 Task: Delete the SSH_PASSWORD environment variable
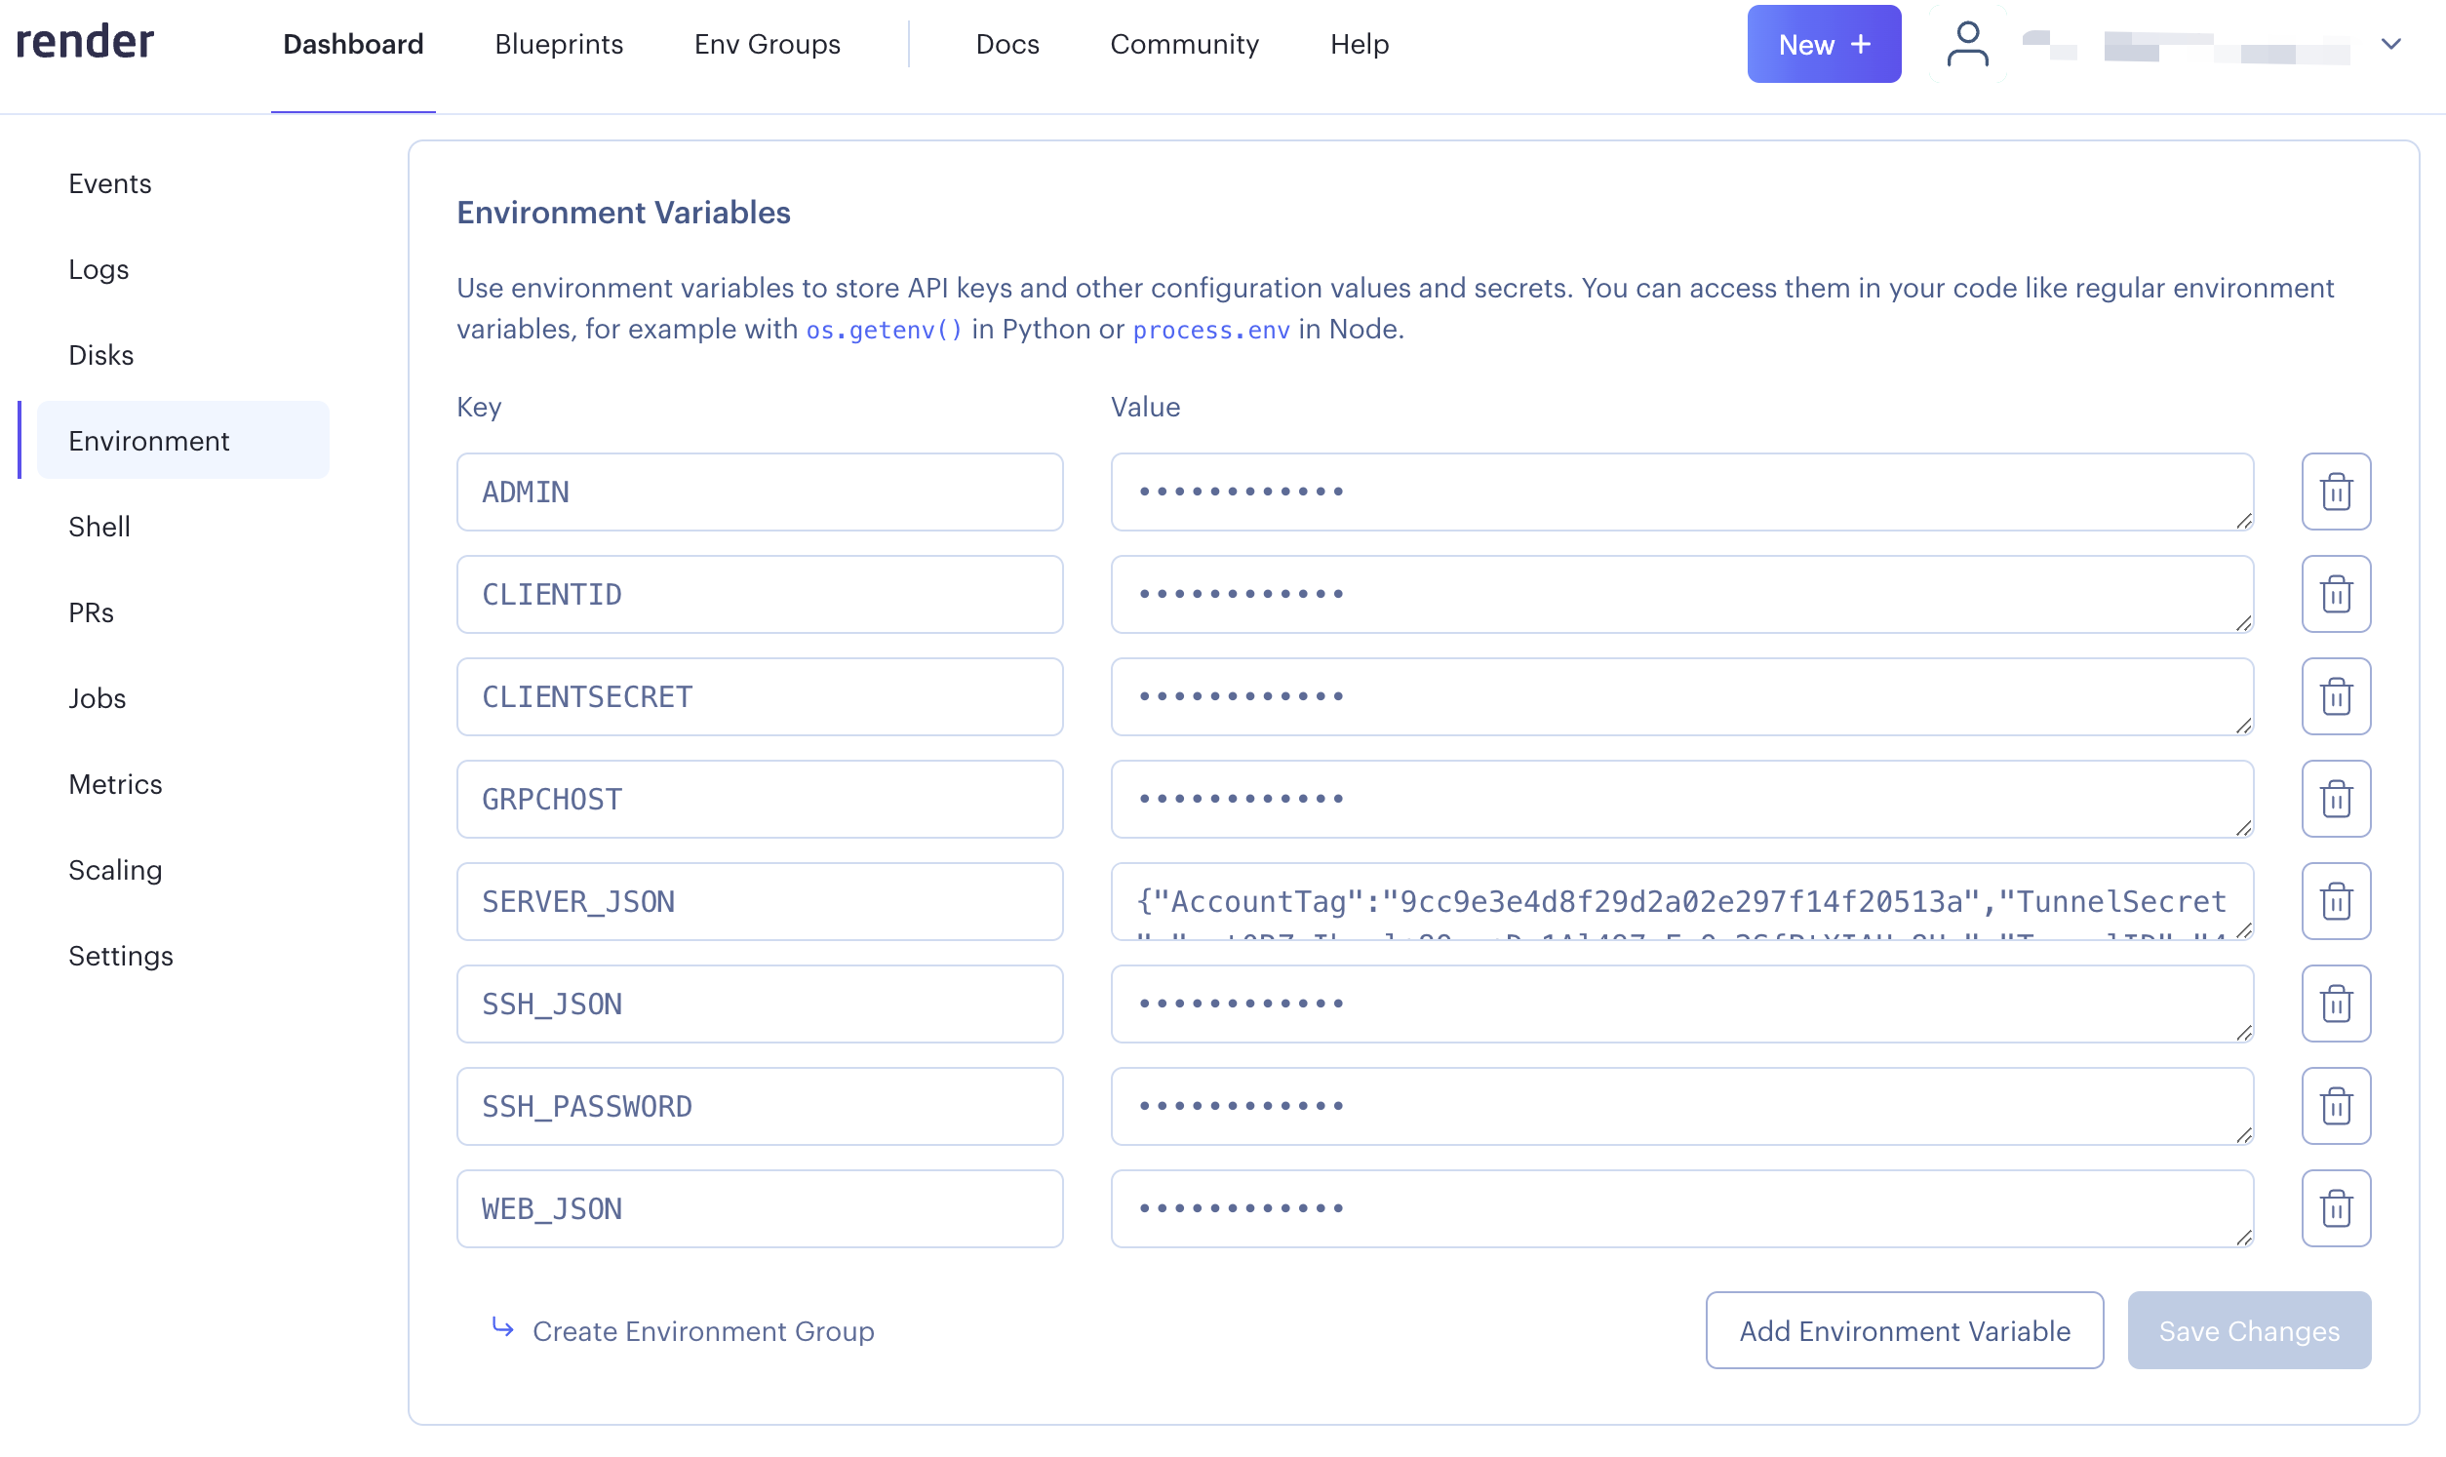tap(2336, 1106)
